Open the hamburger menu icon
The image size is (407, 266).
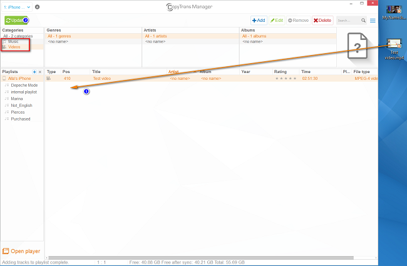pos(373,21)
